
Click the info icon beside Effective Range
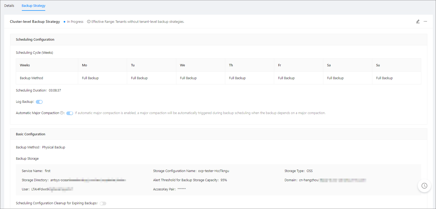89,22
